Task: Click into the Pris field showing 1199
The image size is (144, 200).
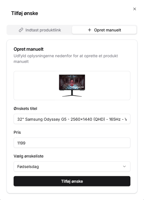Action: (x=72, y=143)
